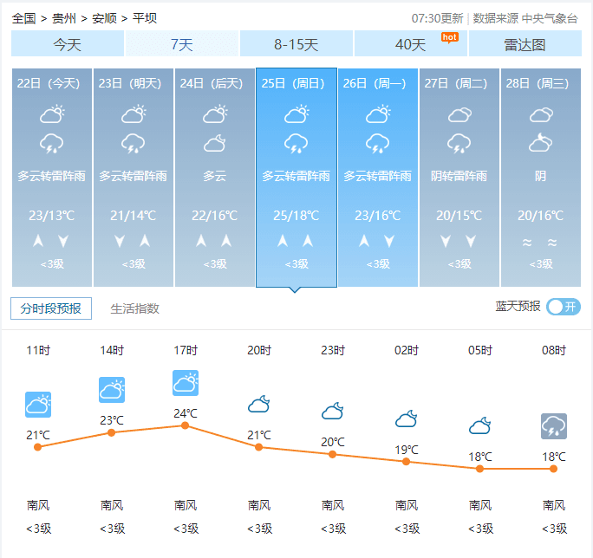This screenshot has height=558, width=593.
Task: Click the night thunder shower icon for 25日
Action: click(296, 143)
